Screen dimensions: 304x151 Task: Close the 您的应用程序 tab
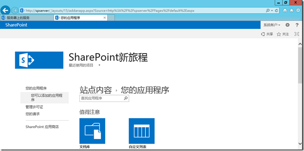click(x=105, y=18)
